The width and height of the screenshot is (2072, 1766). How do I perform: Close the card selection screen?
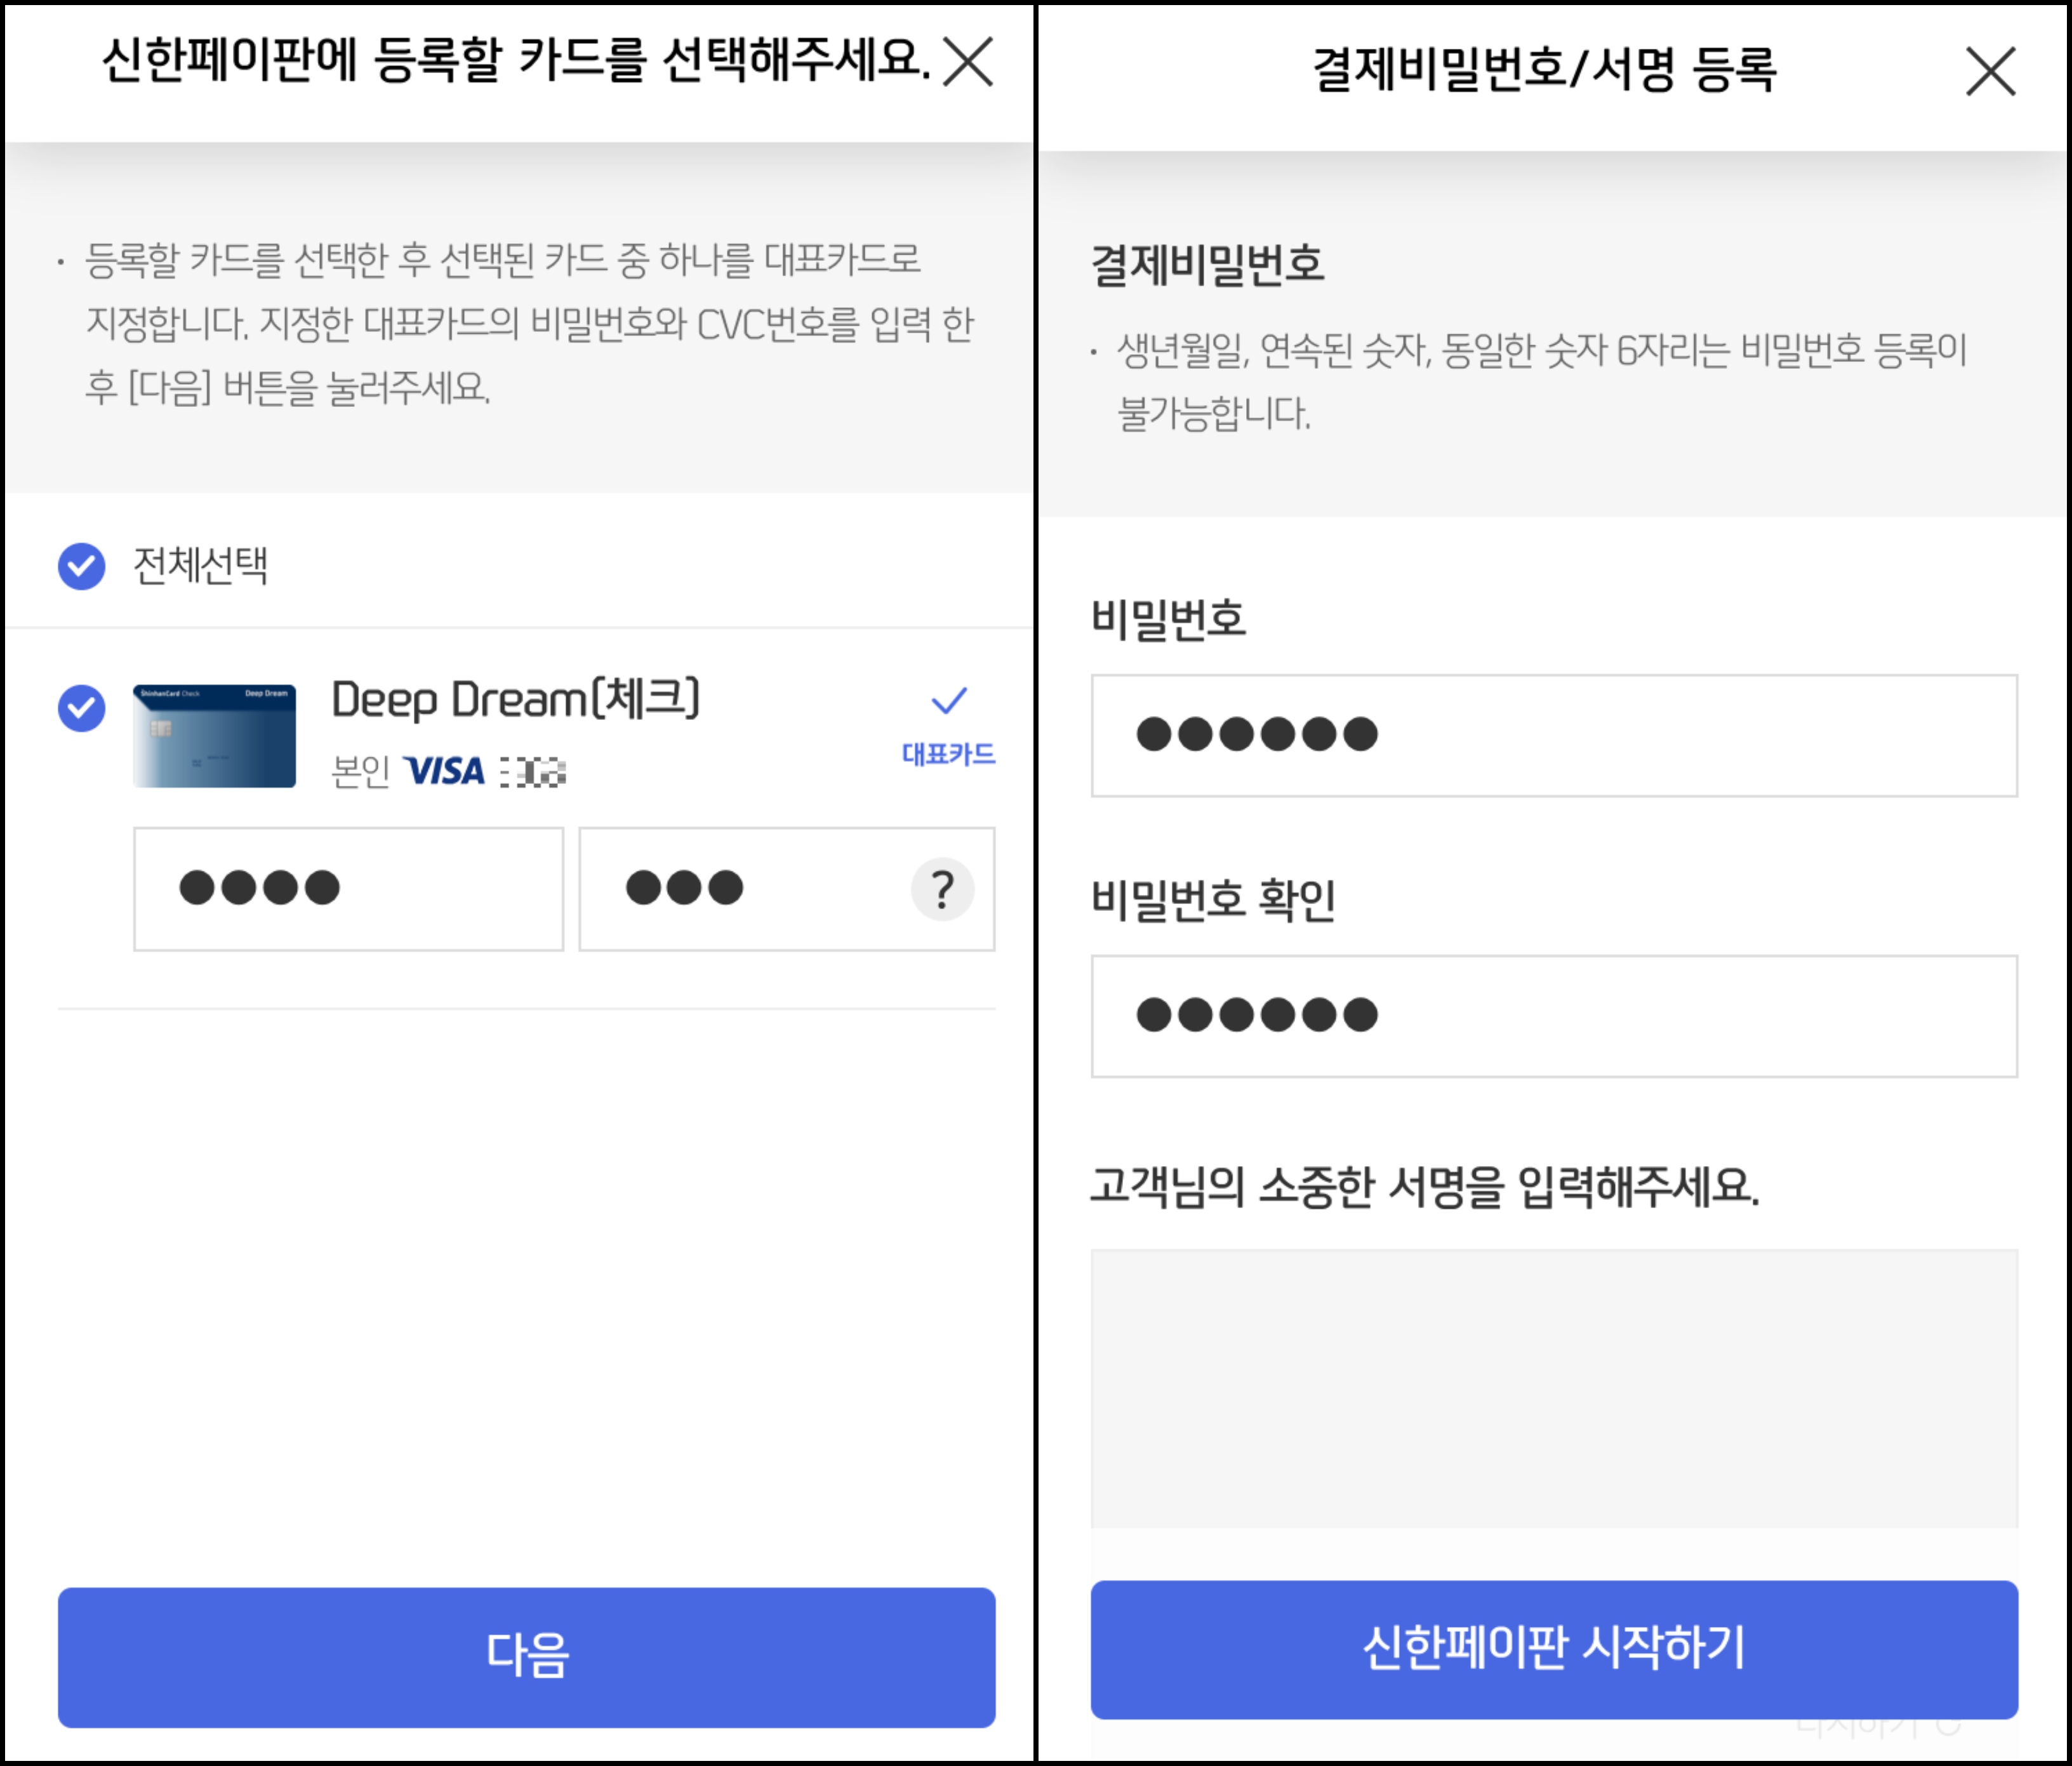point(968,62)
